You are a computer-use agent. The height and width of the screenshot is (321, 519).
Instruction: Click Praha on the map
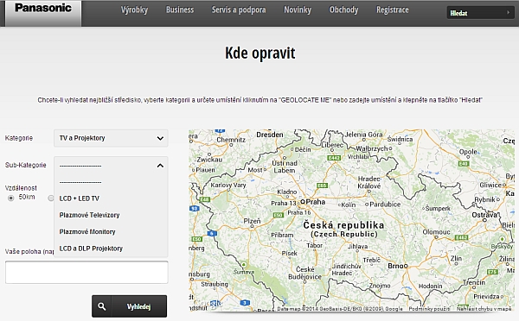point(315,202)
